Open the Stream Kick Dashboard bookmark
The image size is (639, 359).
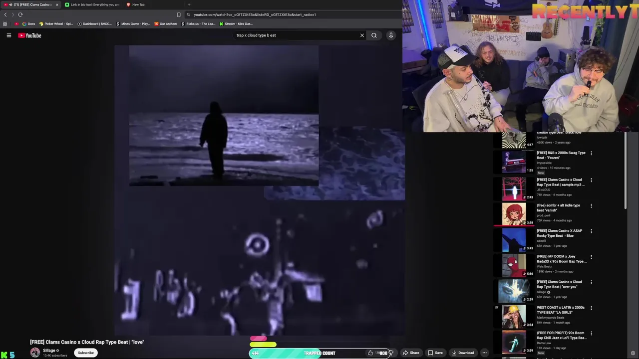(236, 24)
